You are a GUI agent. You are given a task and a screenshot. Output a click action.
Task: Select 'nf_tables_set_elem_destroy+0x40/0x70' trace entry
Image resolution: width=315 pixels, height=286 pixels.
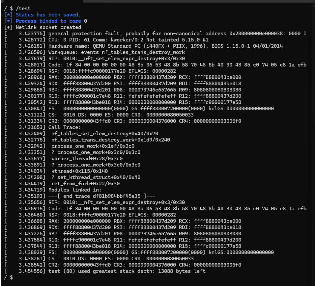click(x=105, y=134)
